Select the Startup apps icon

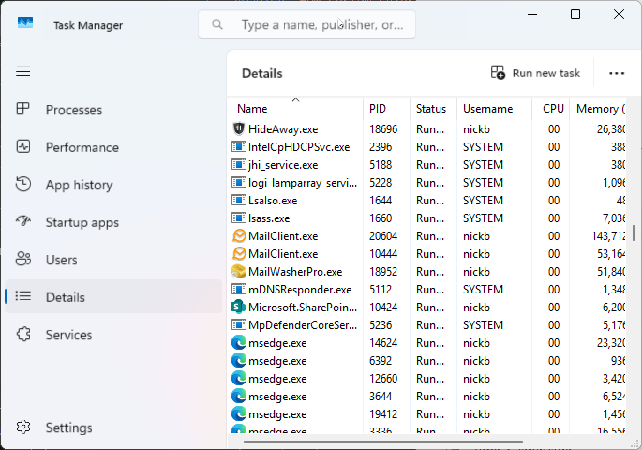pyautogui.click(x=23, y=222)
